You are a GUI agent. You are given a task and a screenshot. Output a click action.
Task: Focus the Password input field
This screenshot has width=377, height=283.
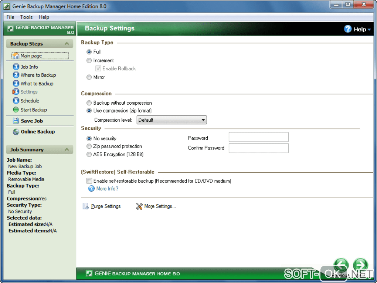[259, 137]
